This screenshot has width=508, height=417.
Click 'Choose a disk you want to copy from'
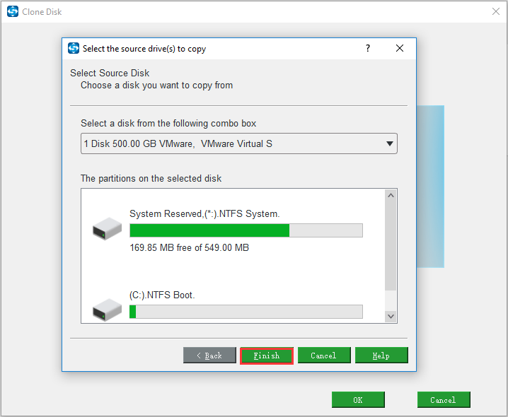click(x=157, y=86)
